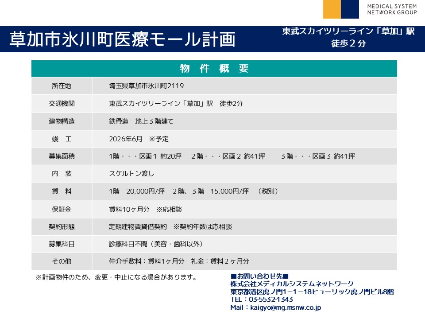The height and width of the screenshot is (319, 425).
Task: Click the スケルトン渡し interior value
Action: pyautogui.click(x=131, y=174)
